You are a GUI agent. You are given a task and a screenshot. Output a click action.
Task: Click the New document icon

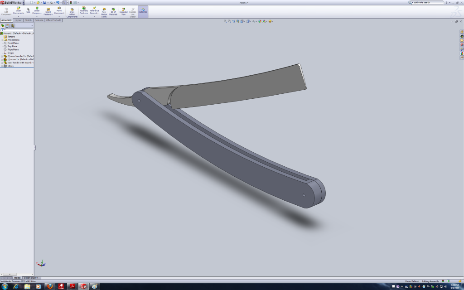point(31,2)
